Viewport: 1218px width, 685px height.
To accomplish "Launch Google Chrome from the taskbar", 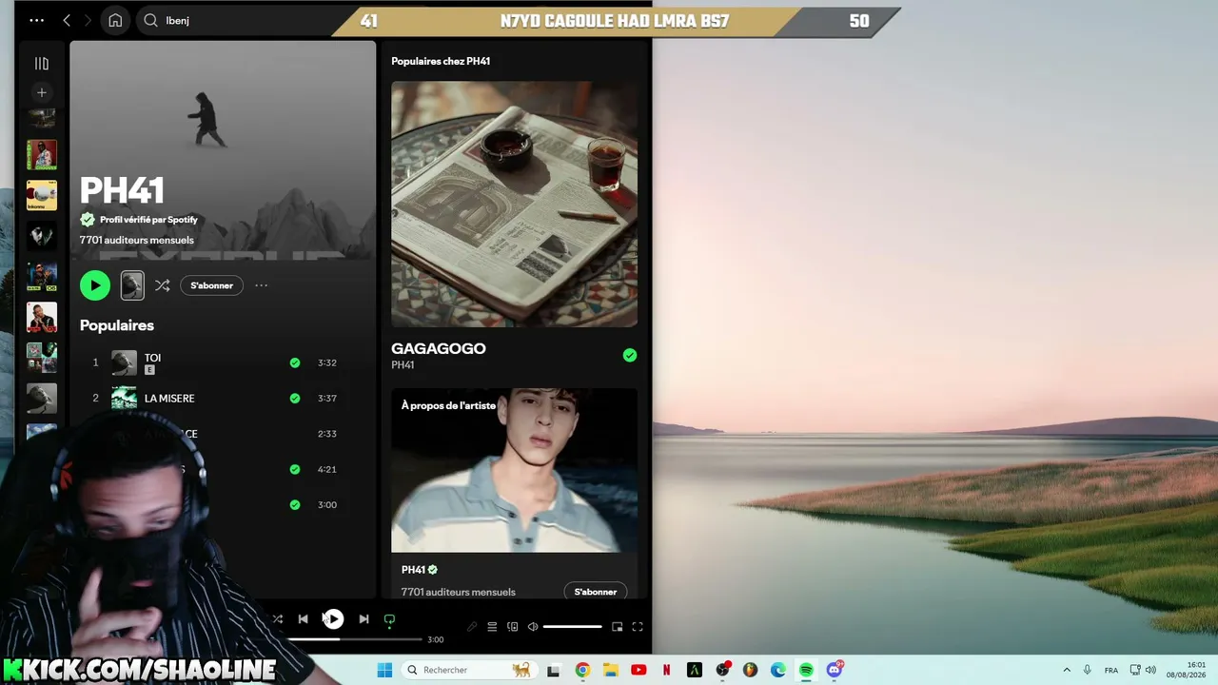I will (582, 670).
